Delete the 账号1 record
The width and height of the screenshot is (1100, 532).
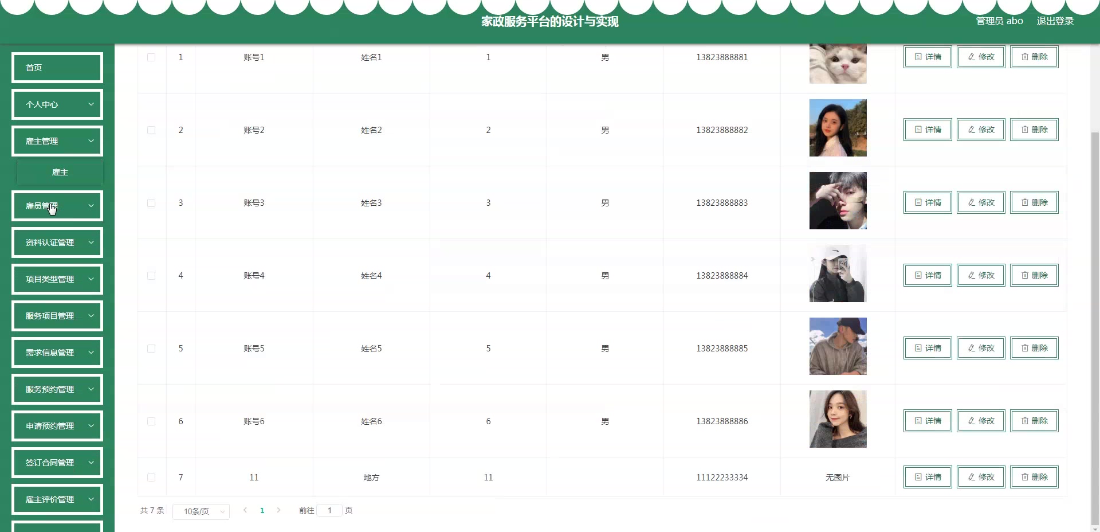(x=1034, y=57)
